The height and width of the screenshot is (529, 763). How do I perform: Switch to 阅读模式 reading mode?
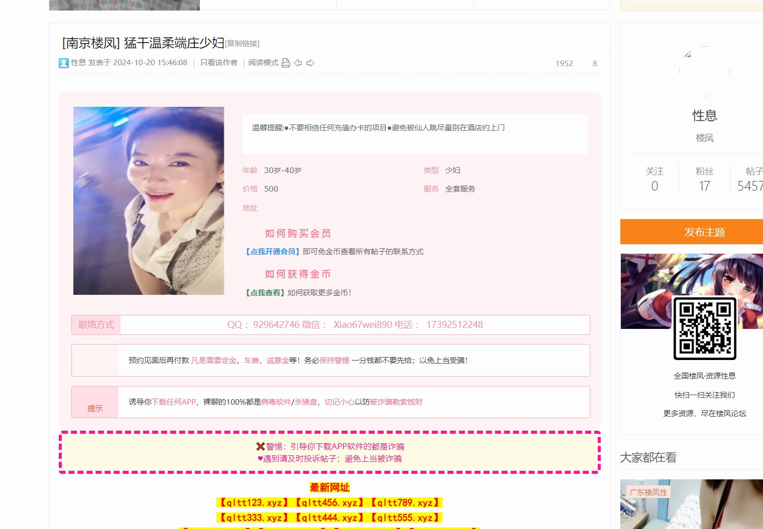[263, 63]
